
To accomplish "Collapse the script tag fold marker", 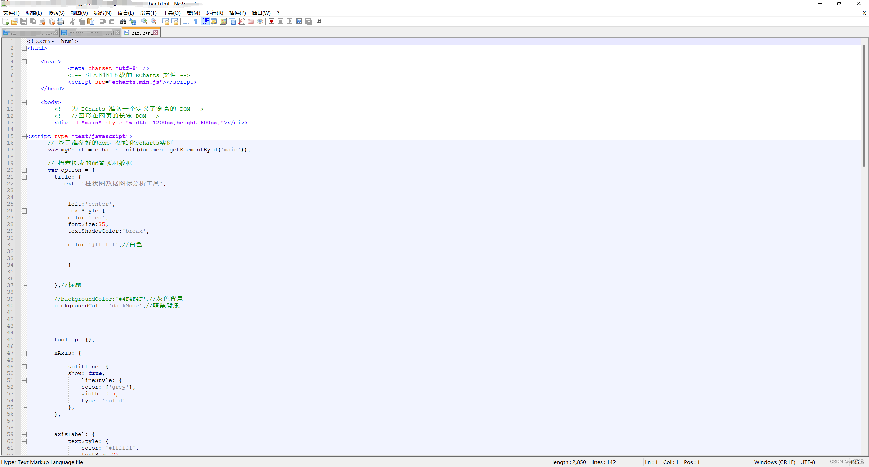I will pyautogui.click(x=24, y=136).
